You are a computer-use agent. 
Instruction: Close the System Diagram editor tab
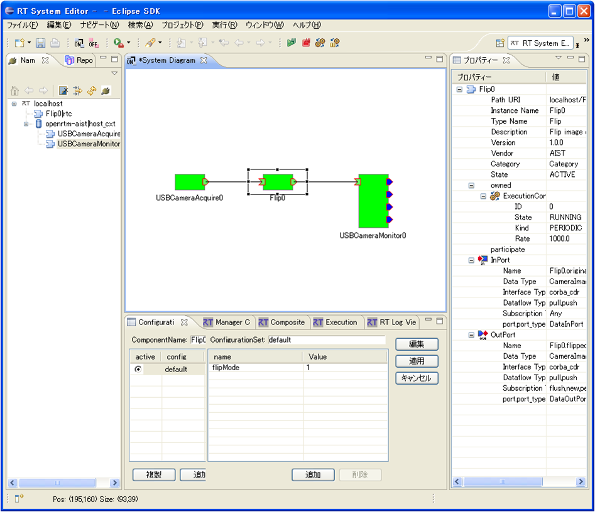(x=204, y=60)
